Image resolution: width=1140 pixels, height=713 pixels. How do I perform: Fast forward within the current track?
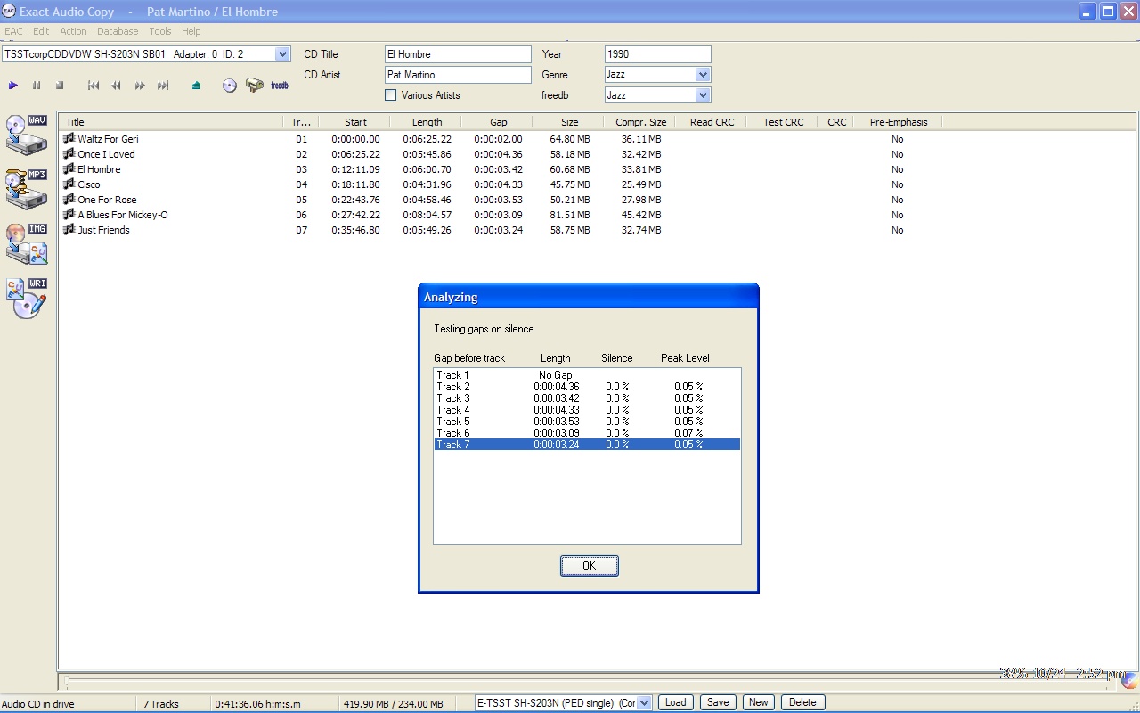(x=140, y=86)
